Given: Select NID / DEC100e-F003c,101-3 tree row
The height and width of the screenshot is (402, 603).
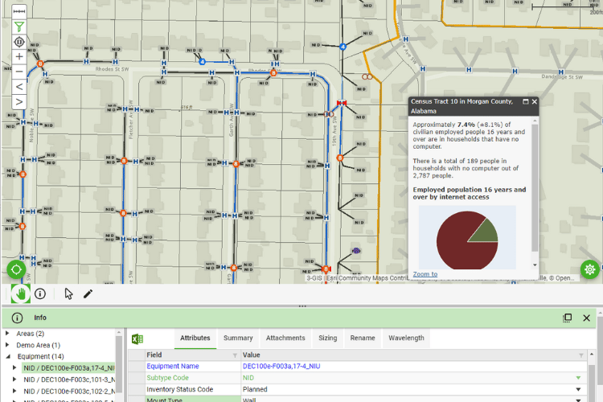Looking at the screenshot, I should point(69,379).
